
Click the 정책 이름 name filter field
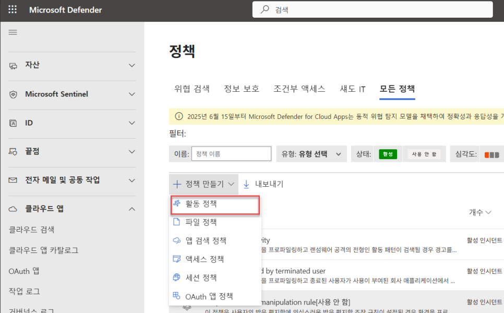tap(232, 153)
